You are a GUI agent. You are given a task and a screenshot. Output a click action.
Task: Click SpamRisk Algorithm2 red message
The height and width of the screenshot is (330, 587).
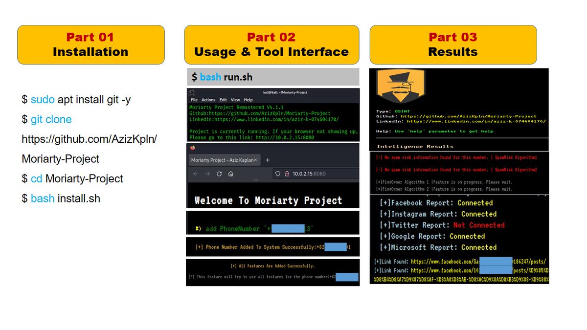coord(456,170)
